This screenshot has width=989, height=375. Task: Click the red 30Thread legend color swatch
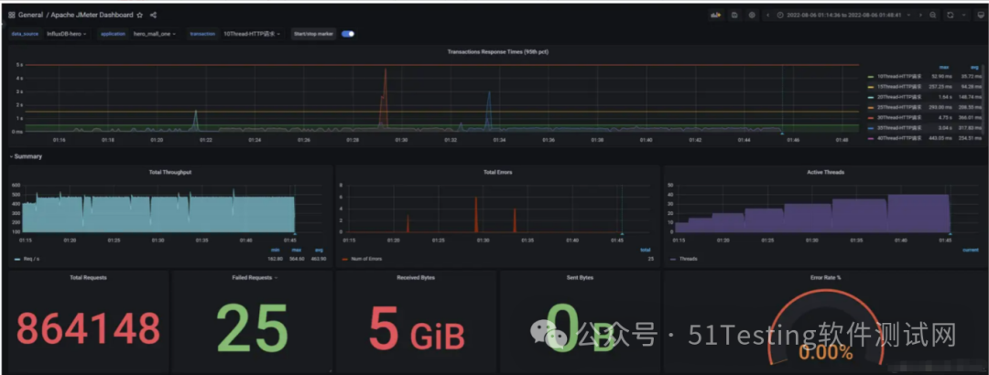coord(871,117)
